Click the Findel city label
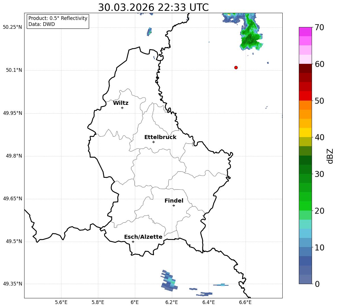The image size is (337, 308). tap(174, 201)
